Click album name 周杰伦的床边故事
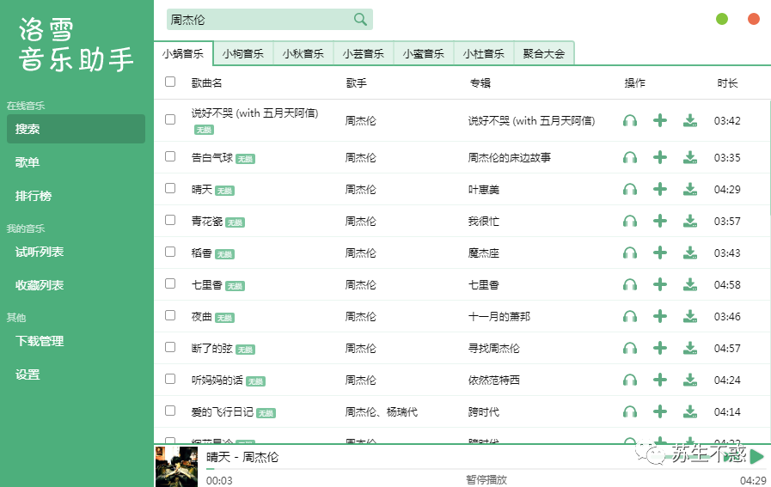The height and width of the screenshot is (487, 771). click(x=510, y=157)
